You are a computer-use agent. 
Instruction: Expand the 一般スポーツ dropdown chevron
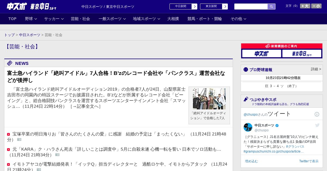[125, 19]
